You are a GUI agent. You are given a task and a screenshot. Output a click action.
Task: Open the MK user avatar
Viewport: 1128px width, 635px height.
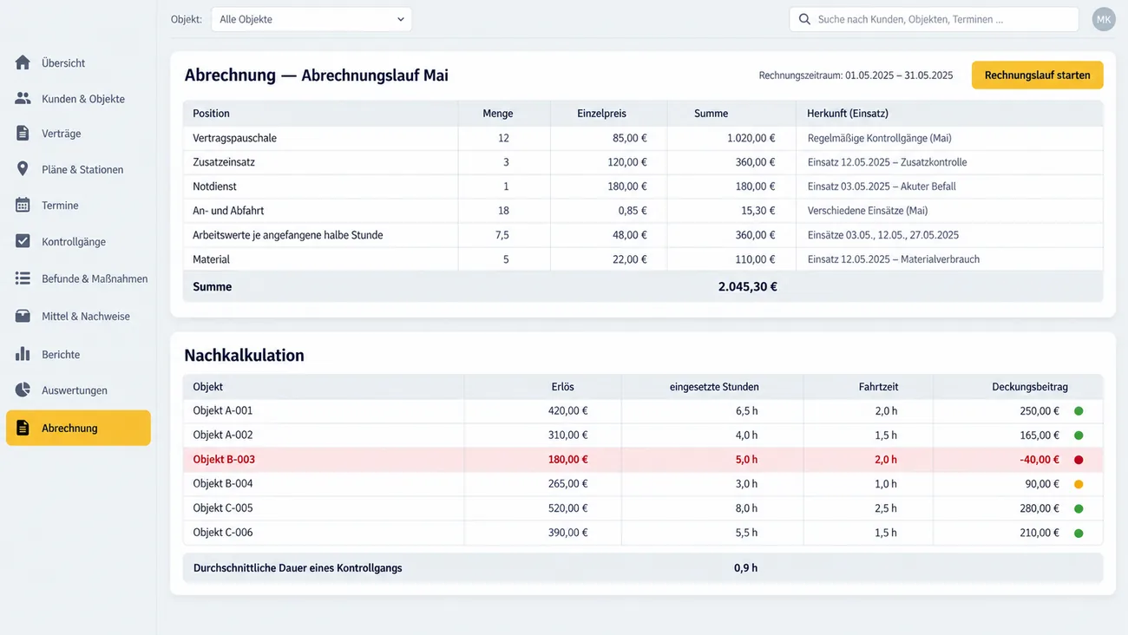click(x=1104, y=19)
